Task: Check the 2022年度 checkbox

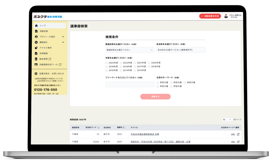Action: [121, 63]
